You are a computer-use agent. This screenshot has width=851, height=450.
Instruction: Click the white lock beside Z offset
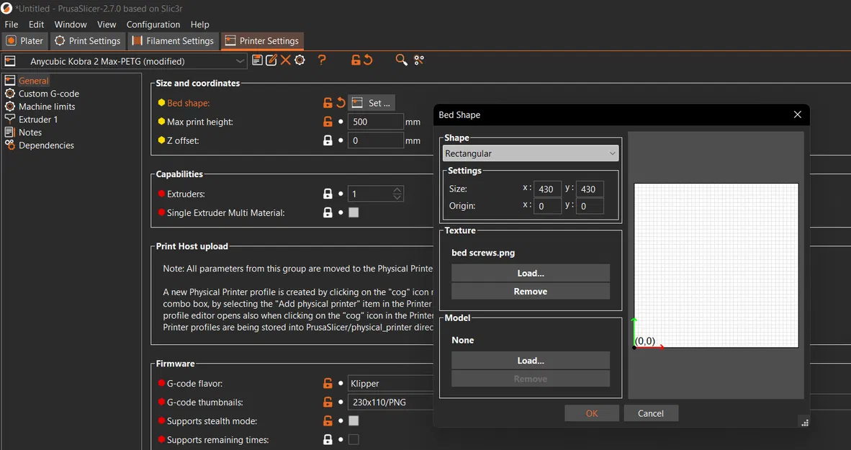[x=328, y=140]
